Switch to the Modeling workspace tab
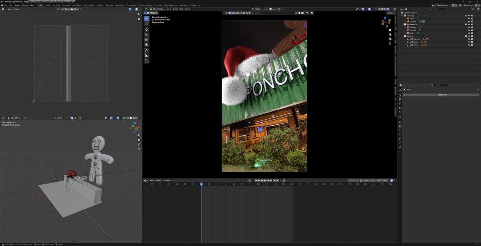Viewport: 481px width, 246px height. (56, 5)
